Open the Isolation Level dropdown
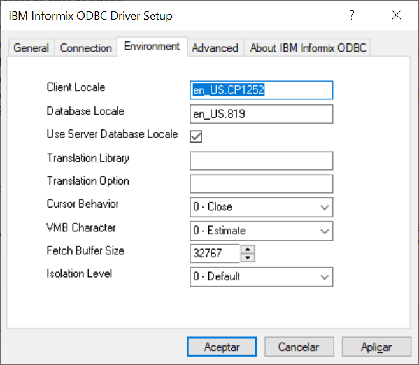 [x=261, y=276]
